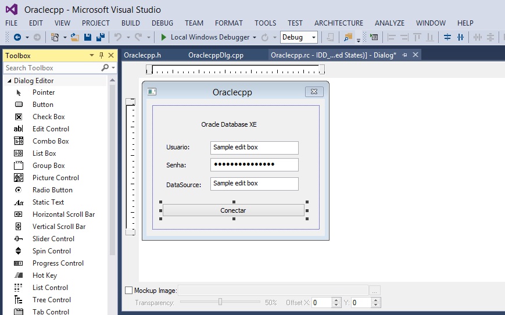Screen dimensions: 505x315
Task: Select Radio Button control in Toolbox
Action: tap(52, 190)
